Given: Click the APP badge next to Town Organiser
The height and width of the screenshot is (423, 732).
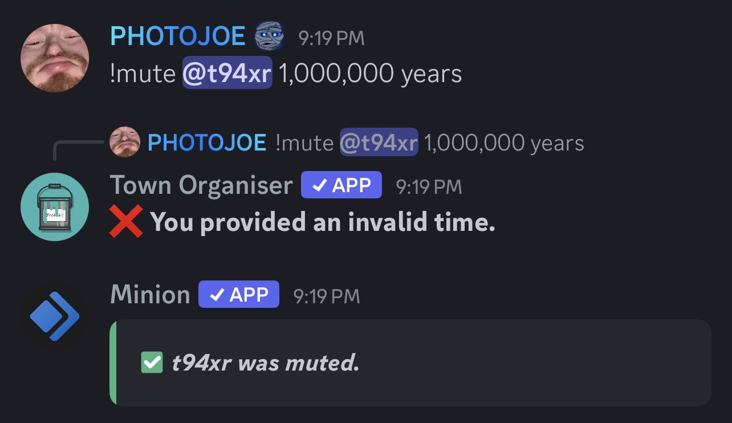Looking at the screenshot, I should [341, 185].
